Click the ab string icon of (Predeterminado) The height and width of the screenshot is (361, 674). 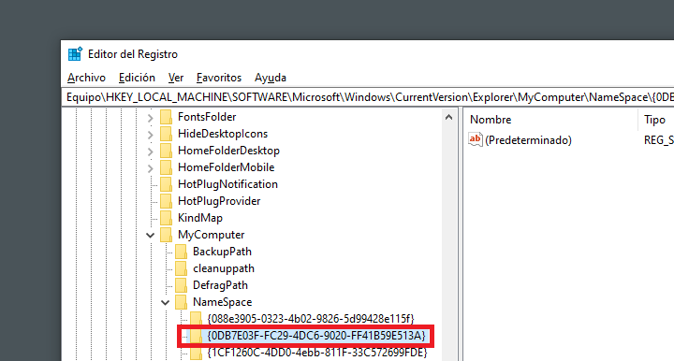pos(475,139)
